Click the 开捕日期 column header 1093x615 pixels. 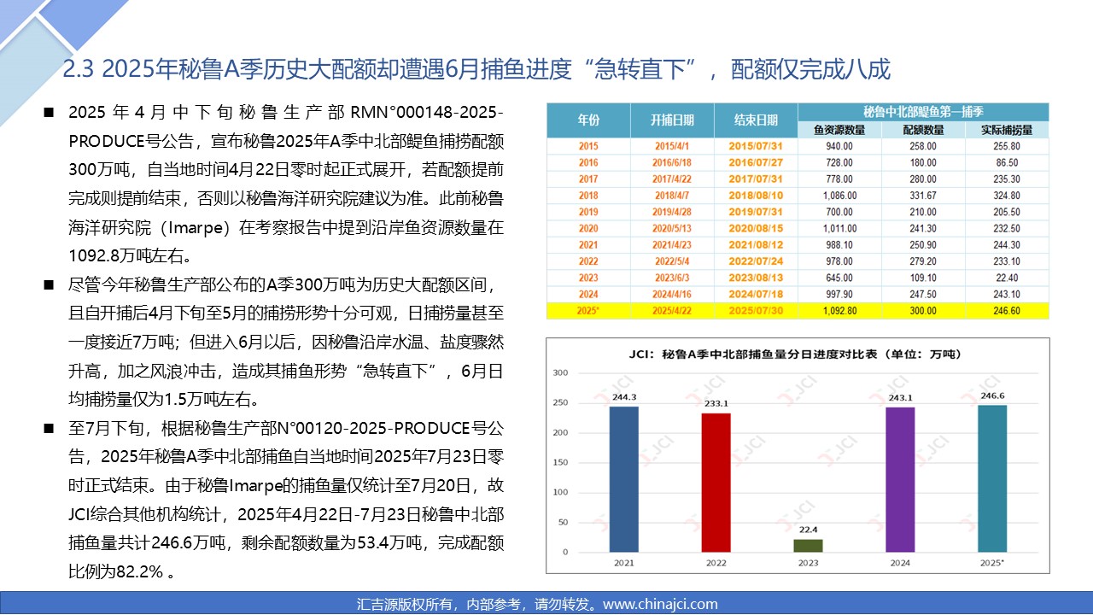point(672,120)
